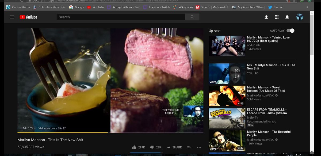Open the more actions ellipsis menu
Image resolution: width=321 pixels, height=156 pixels.
point(199,147)
